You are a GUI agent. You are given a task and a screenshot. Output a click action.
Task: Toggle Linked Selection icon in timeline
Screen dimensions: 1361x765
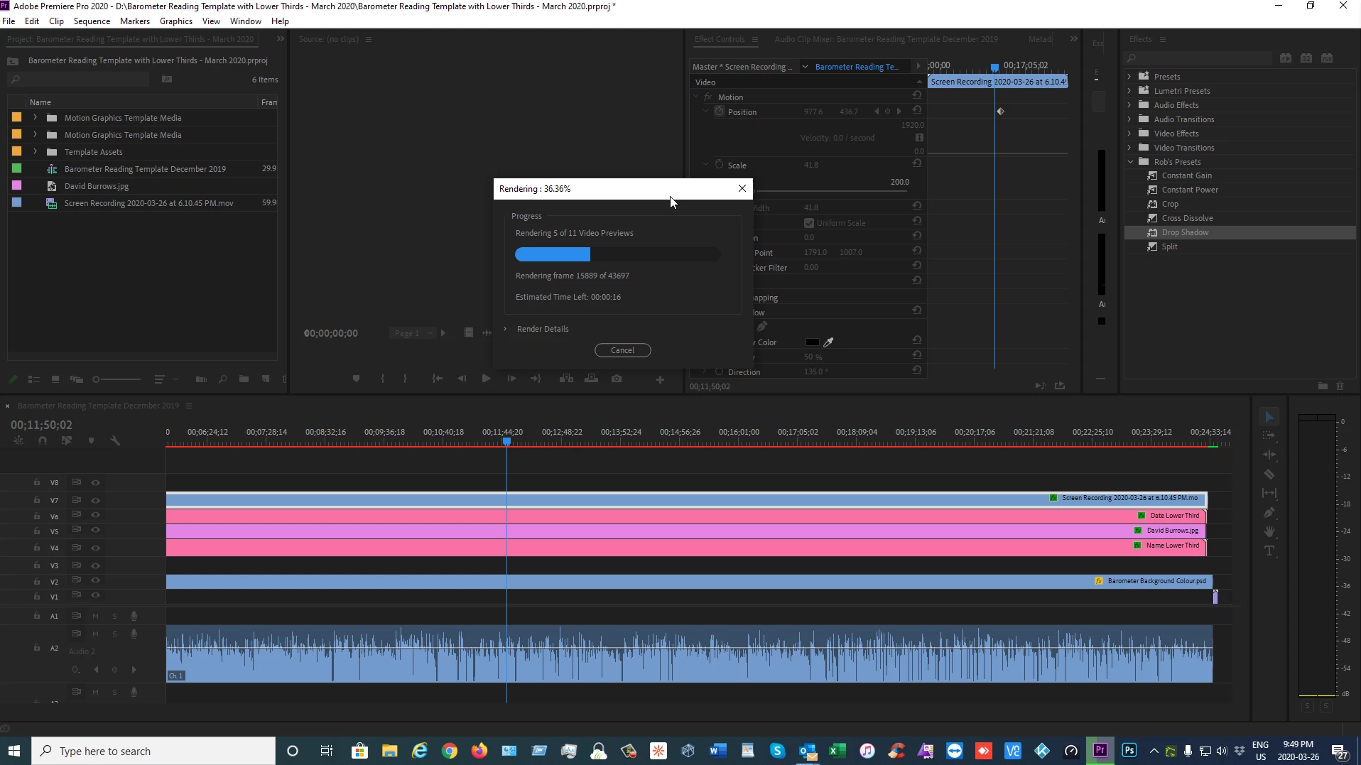67,440
